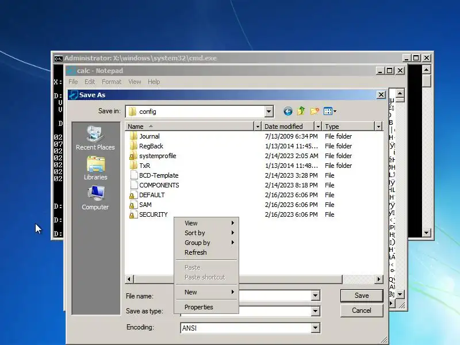Open the Notepad File menu
Image resolution: width=460 pixels, height=345 pixels.
73,82
